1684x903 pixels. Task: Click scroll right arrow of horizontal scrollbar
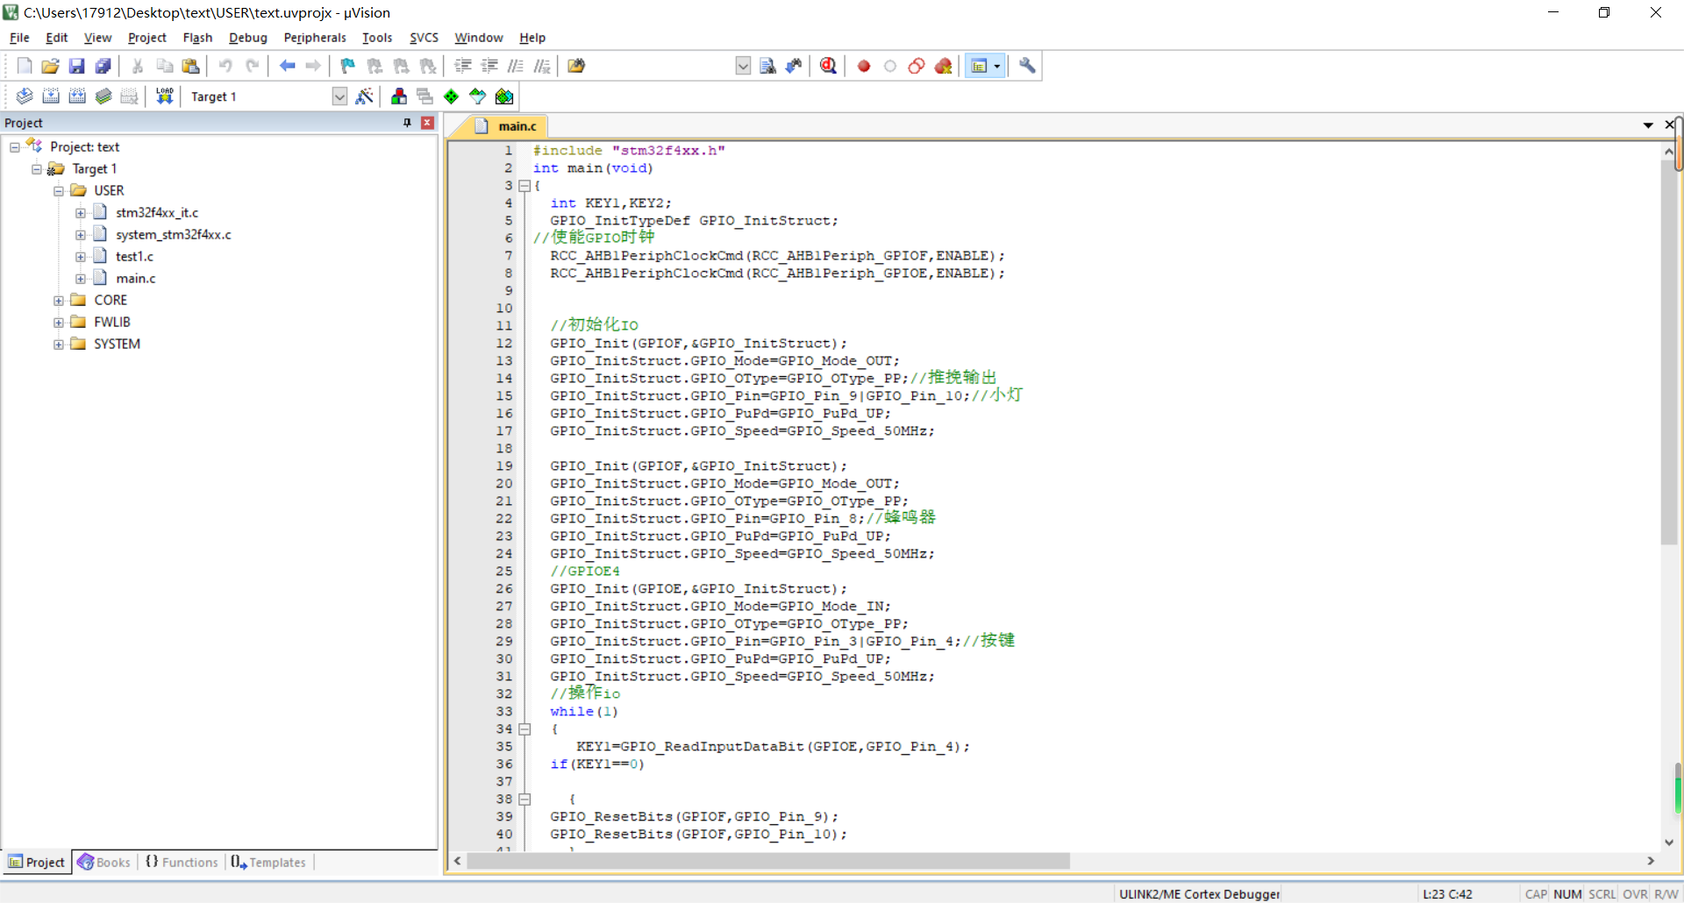(x=1651, y=862)
